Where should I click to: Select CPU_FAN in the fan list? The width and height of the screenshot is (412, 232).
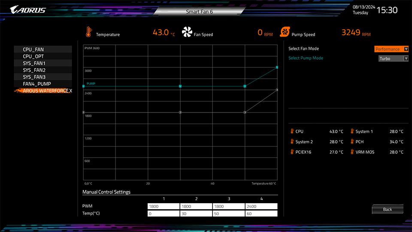click(x=43, y=49)
